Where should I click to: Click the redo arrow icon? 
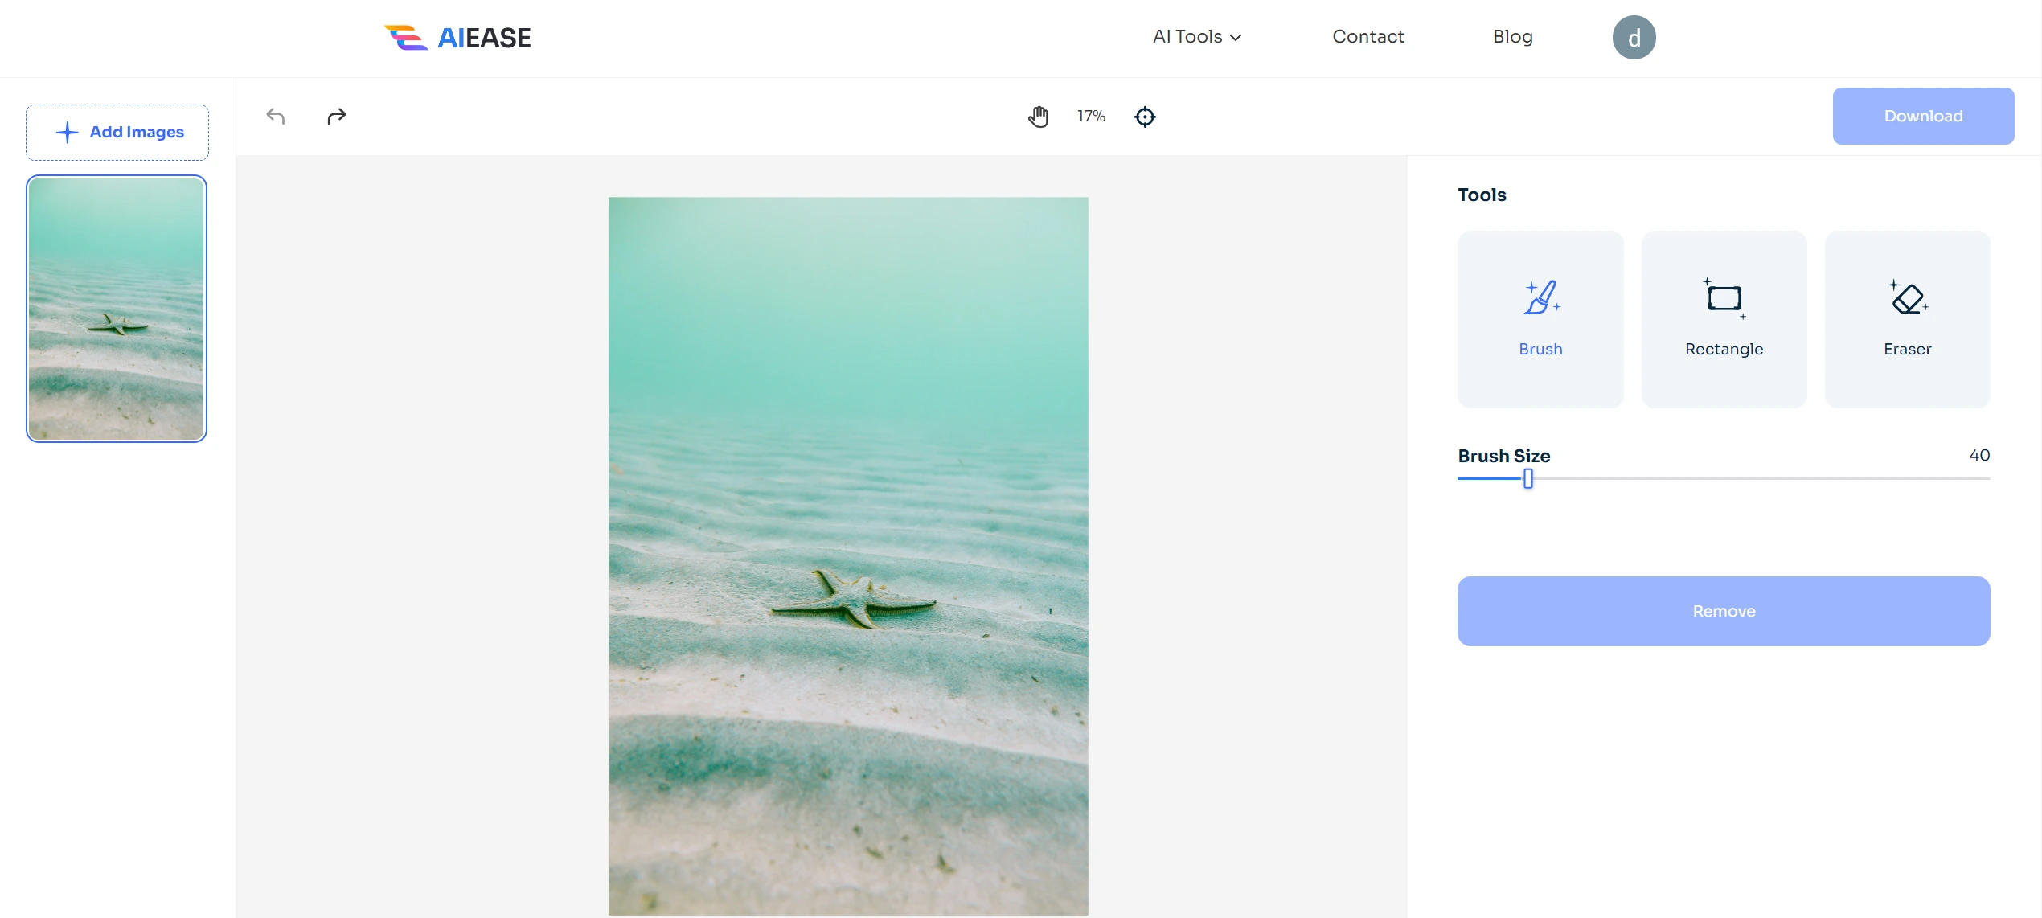pyautogui.click(x=336, y=116)
